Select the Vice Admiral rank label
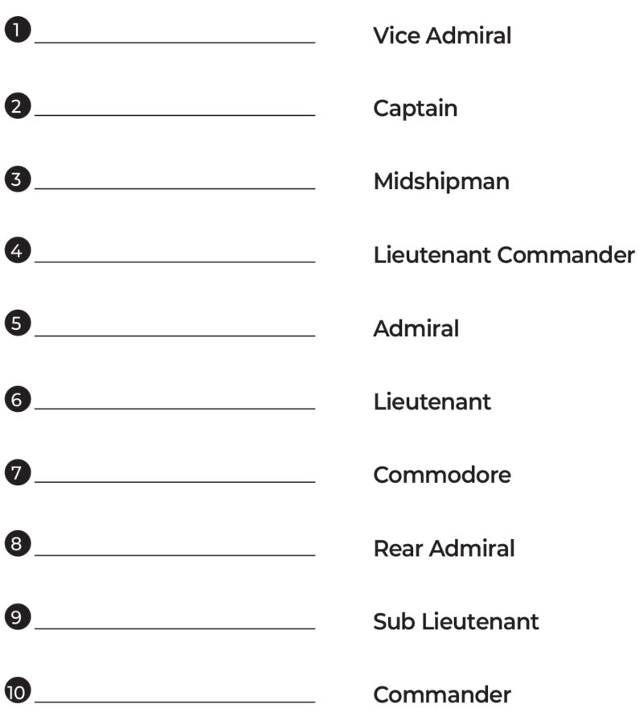This screenshot has height=721, width=643. pos(442,35)
